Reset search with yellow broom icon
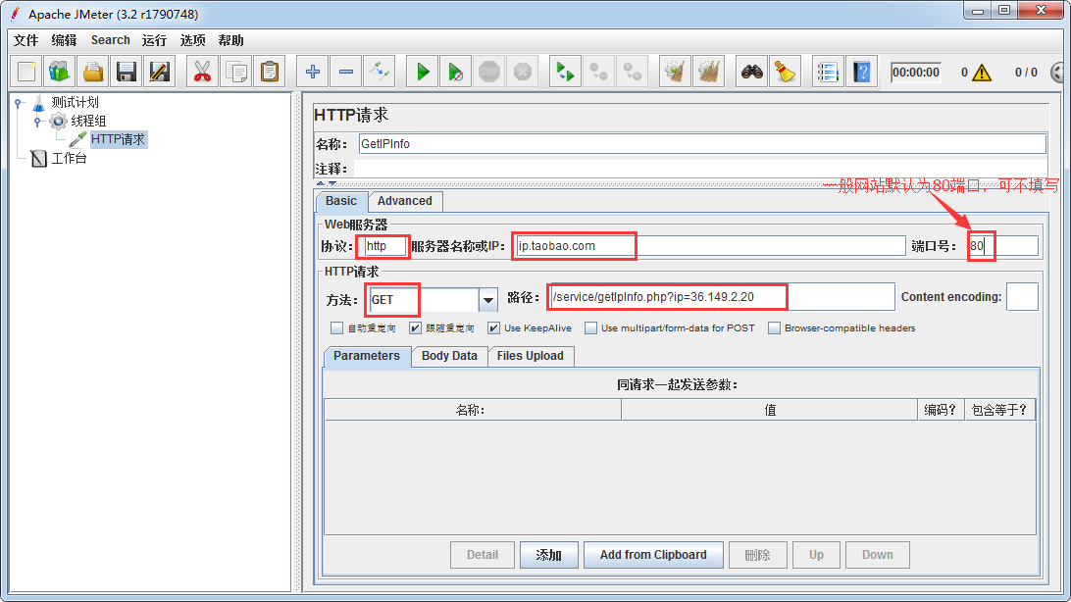Screen dimensions: 1071x602 [x=786, y=72]
